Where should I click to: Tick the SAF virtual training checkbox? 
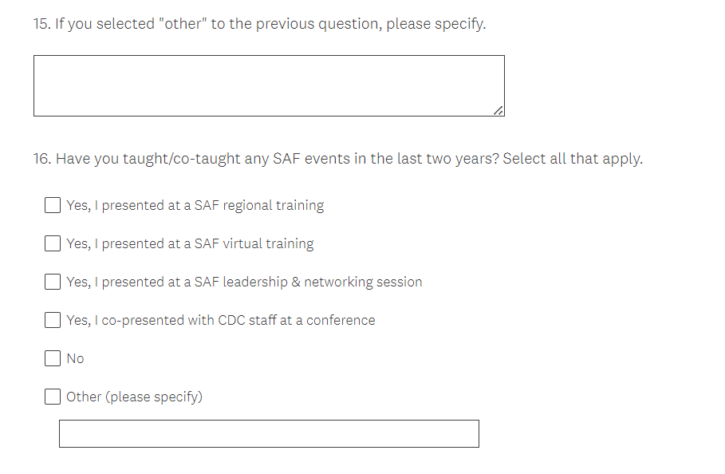pos(53,243)
